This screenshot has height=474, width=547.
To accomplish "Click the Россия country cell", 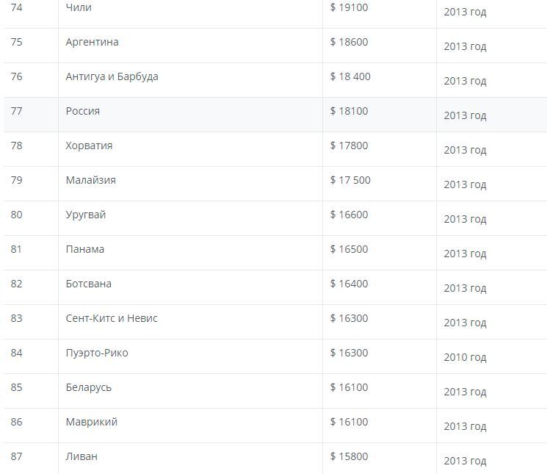I will [82, 111].
